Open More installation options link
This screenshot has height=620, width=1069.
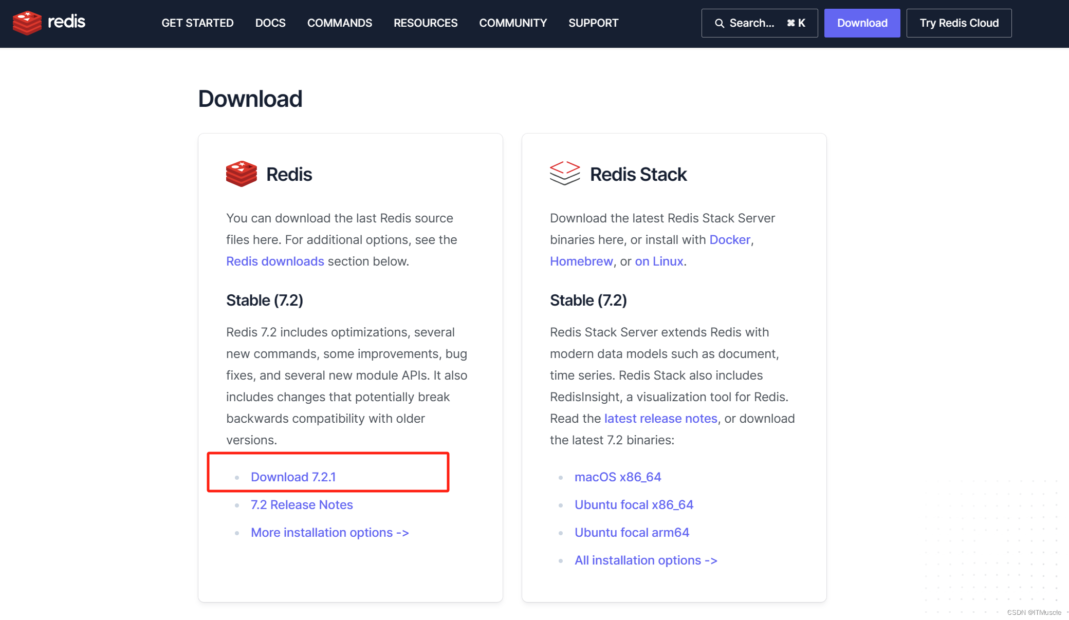click(330, 532)
